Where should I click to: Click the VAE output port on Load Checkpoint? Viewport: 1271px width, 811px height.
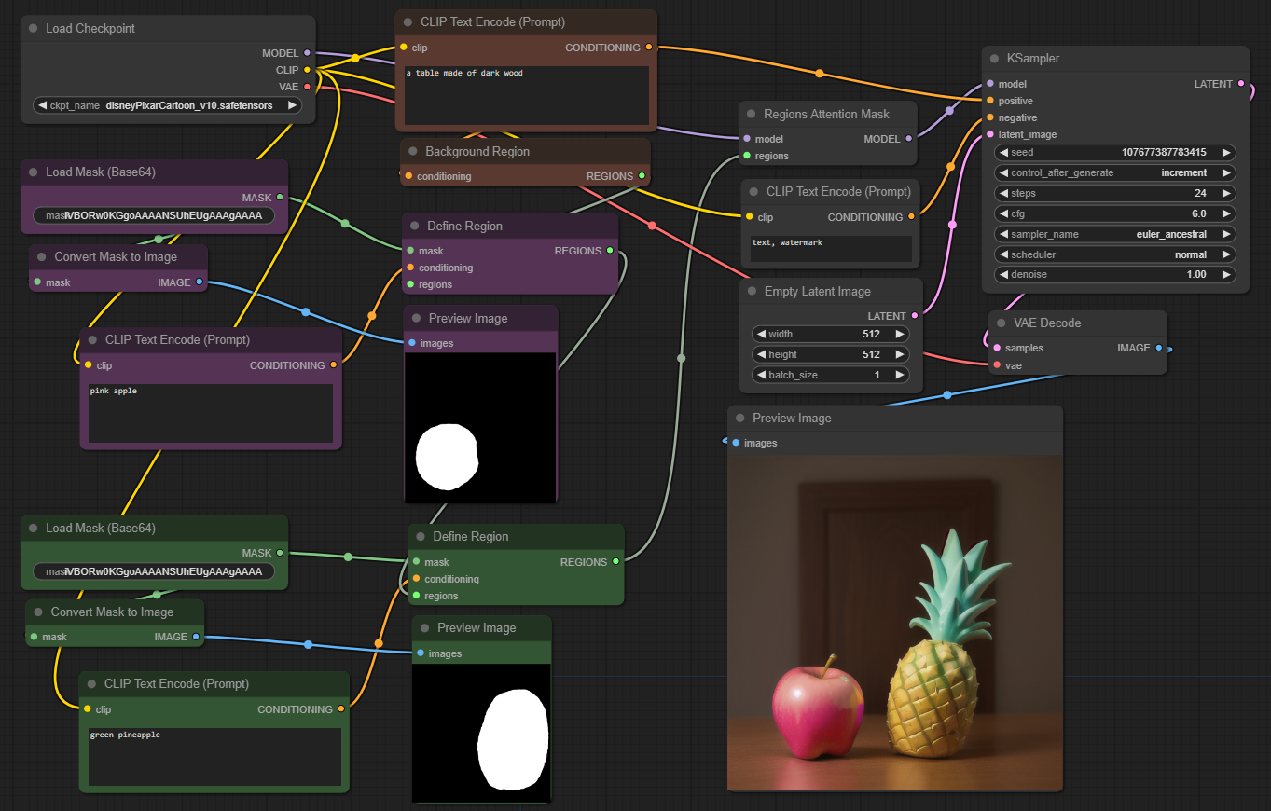tap(308, 87)
